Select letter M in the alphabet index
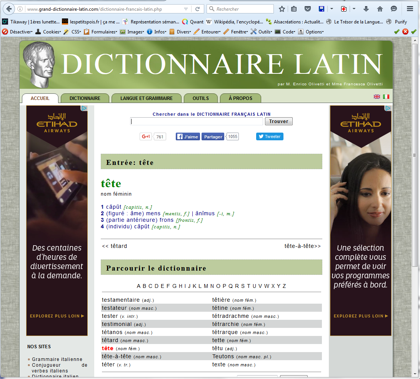The image size is (420, 379). 206,286
